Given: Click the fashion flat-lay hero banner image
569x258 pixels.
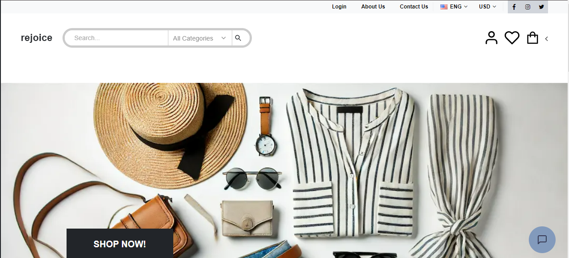Looking at the screenshot, I should point(284,170).
